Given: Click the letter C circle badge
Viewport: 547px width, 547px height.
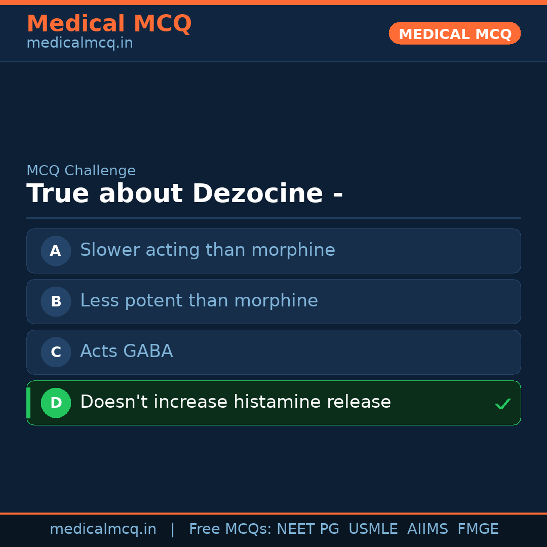Looking at the screenshot, I should click(56, 352).
